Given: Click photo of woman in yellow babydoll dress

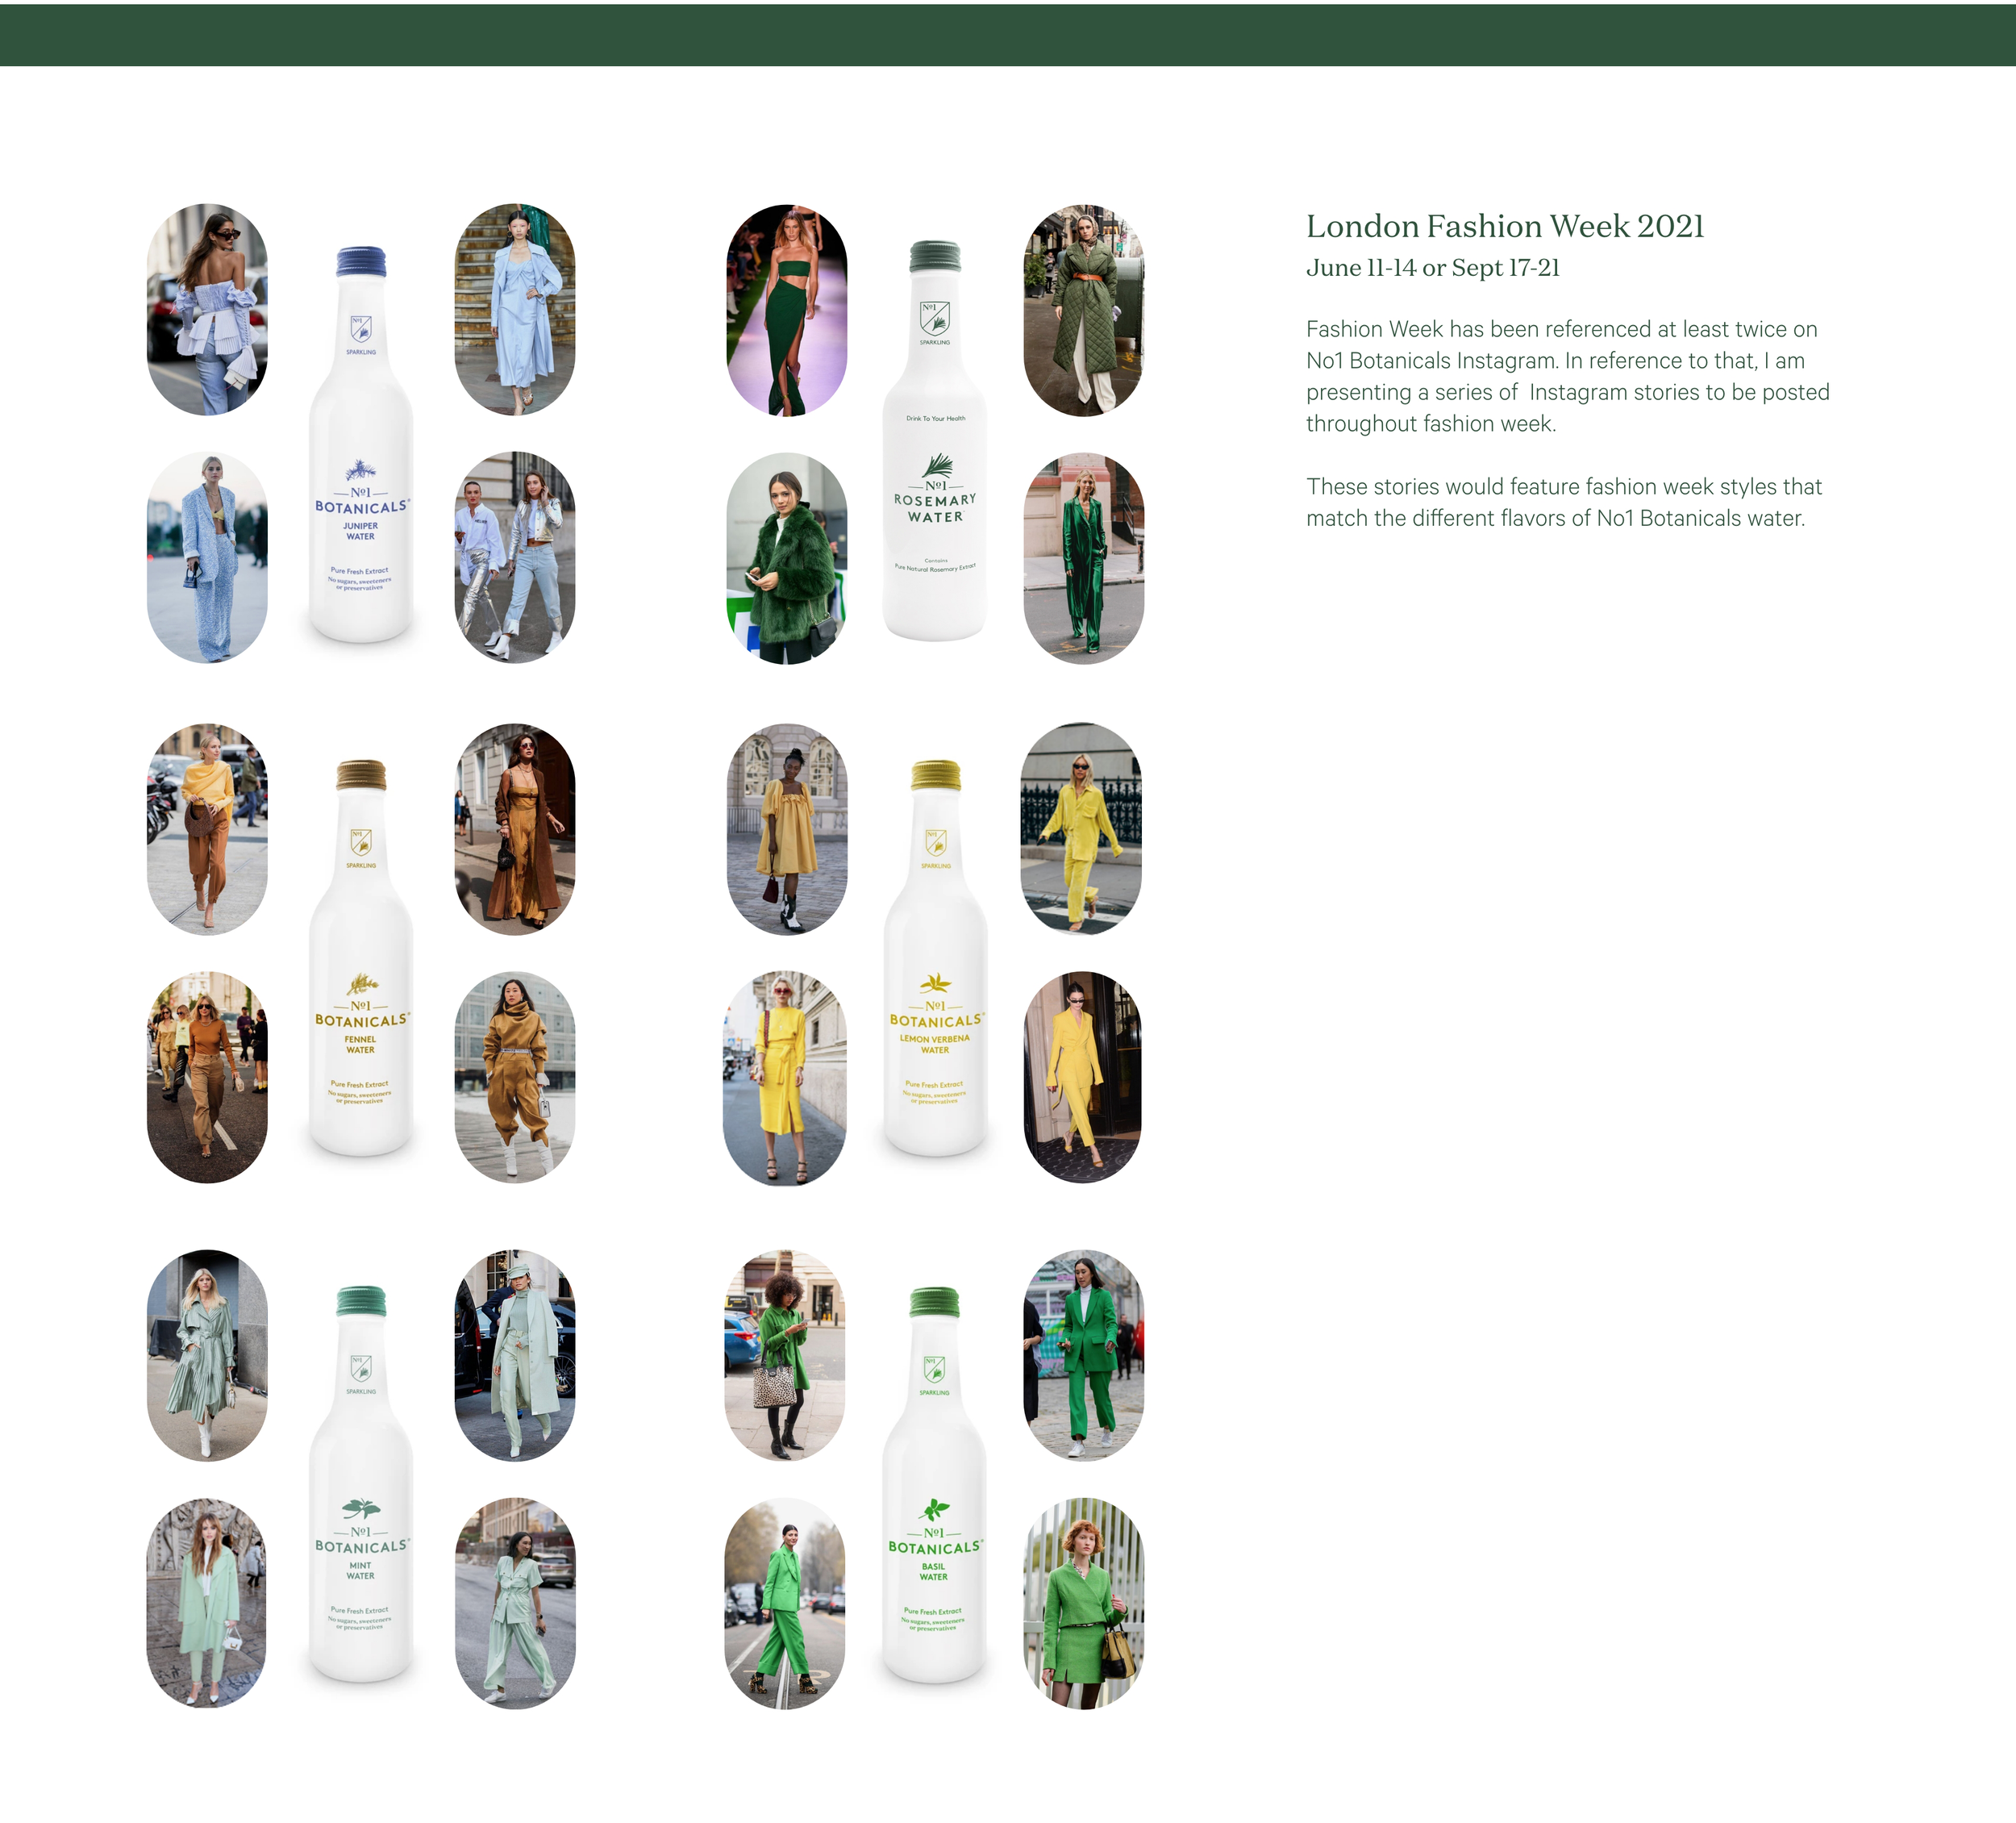Looking at the screenshot, I should pos(787,829).
